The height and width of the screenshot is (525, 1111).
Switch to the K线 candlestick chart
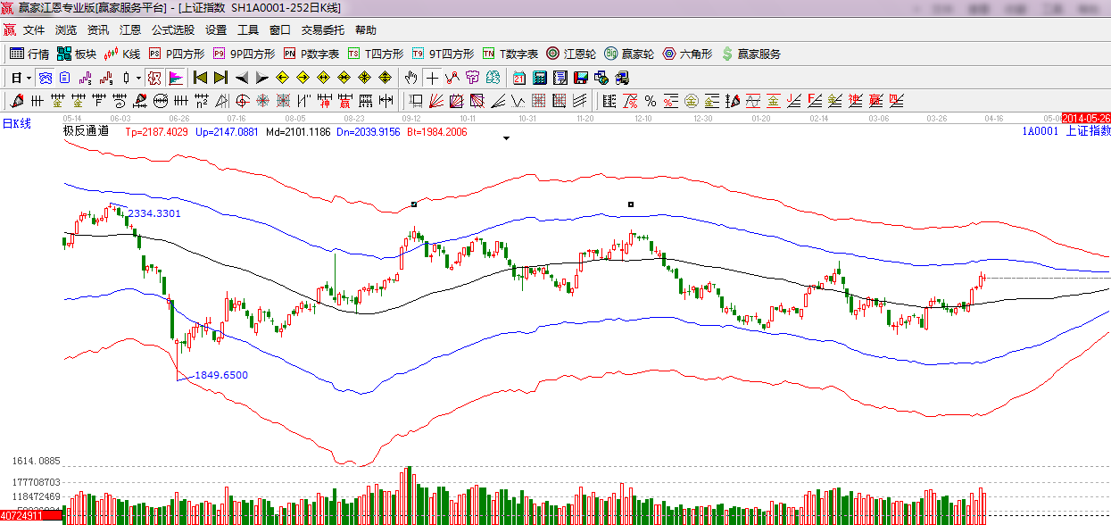click(x=123, y=54)
